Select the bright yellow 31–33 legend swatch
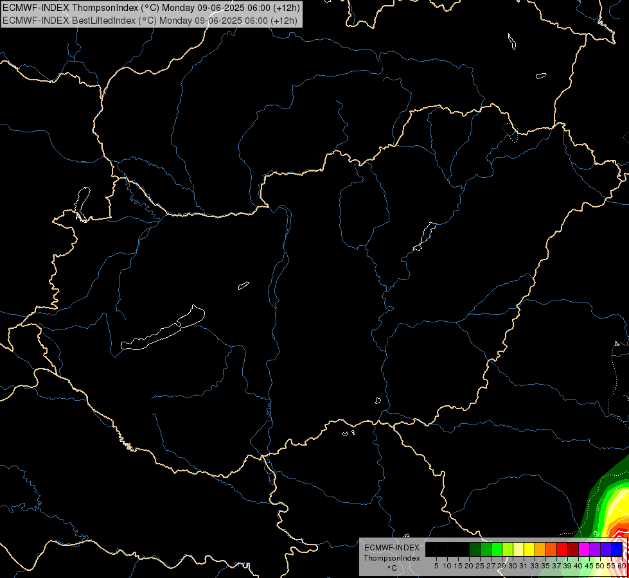The width and height of the screenshot is (629, 578). [x=529, y=550]
